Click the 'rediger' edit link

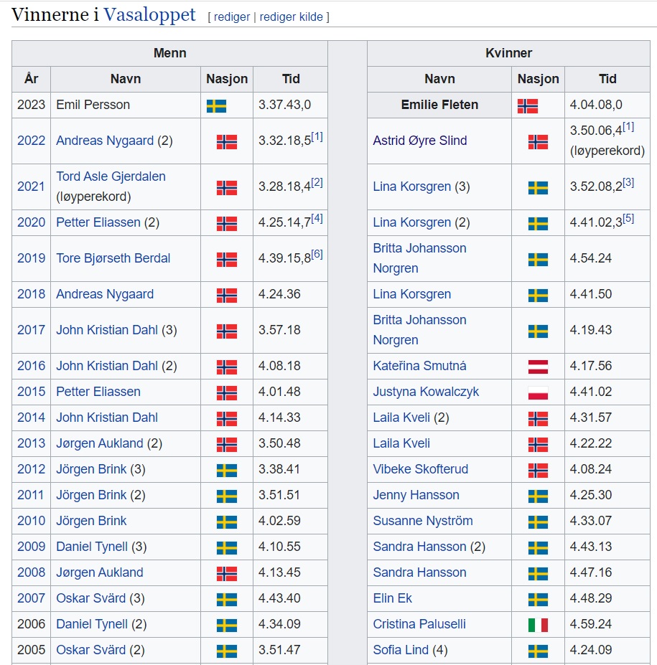point(232,17)
